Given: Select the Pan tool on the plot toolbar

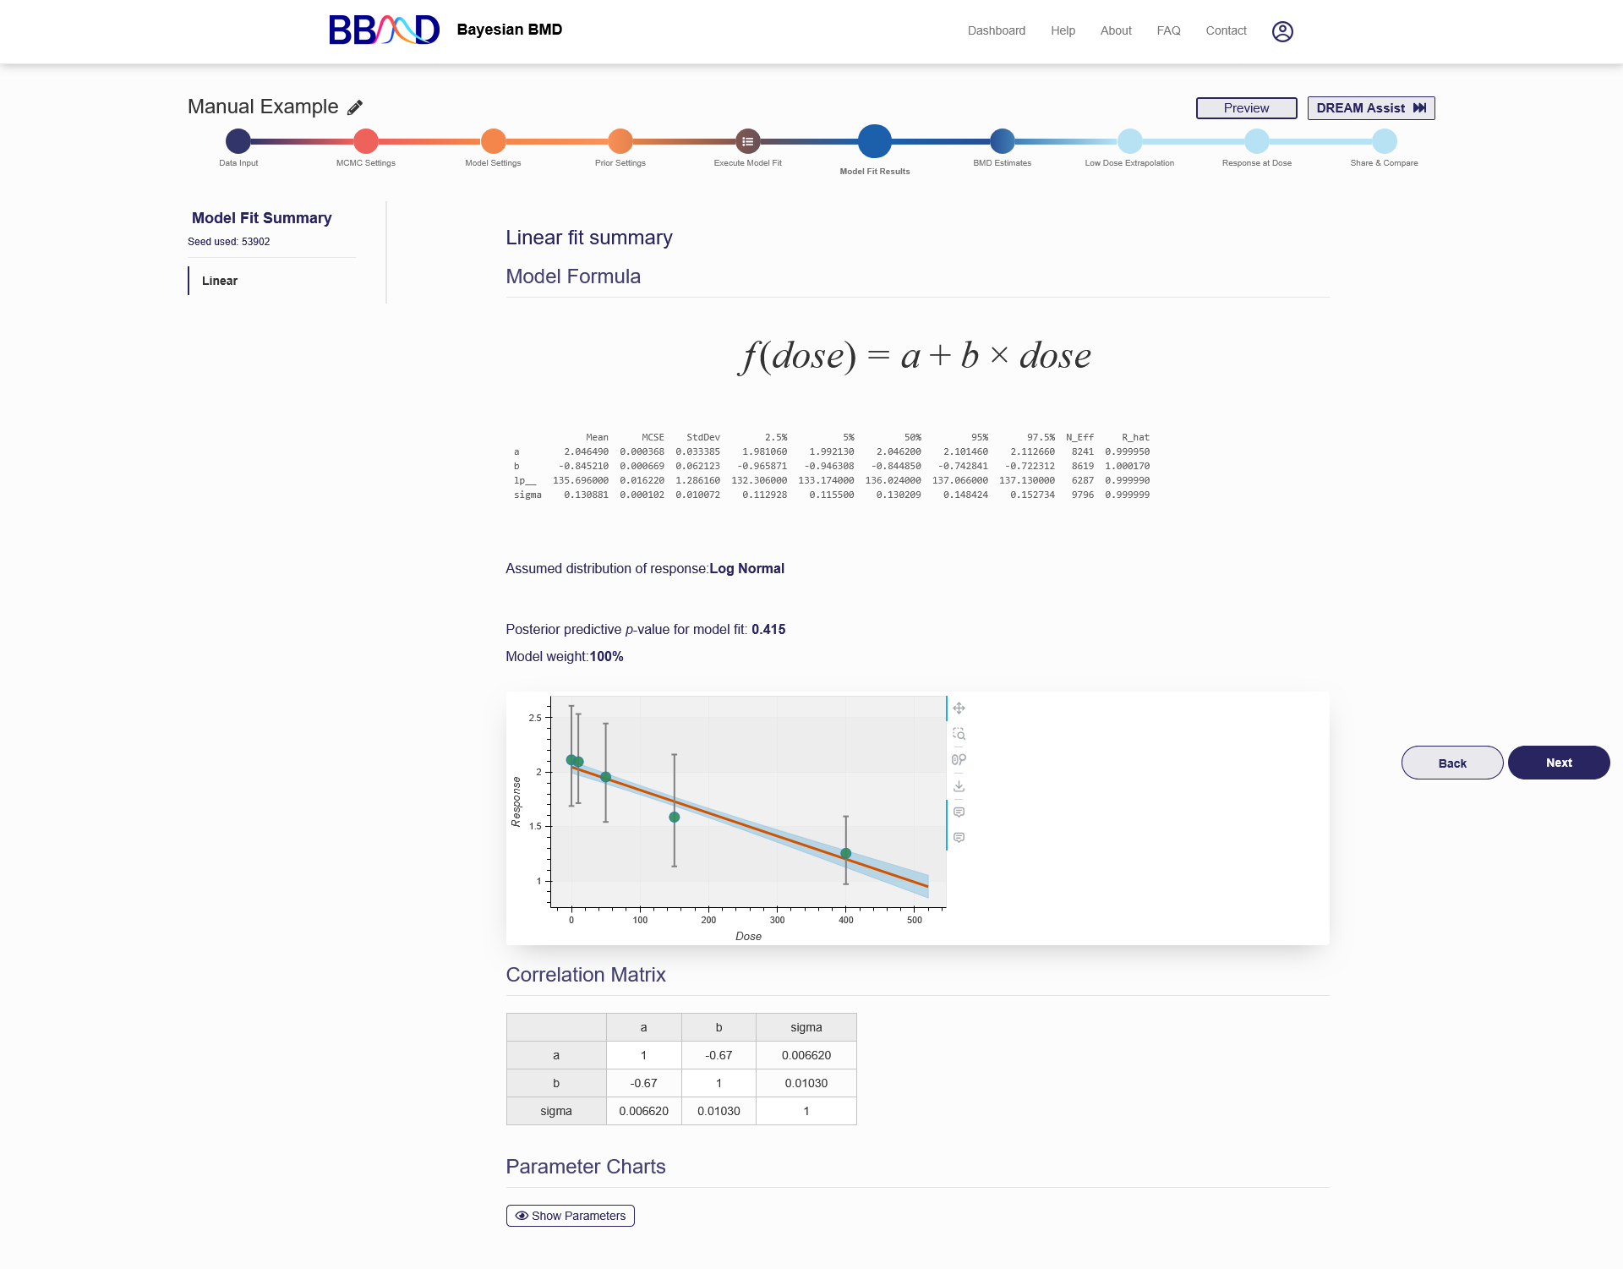Looking at the screenshot, I should point(959,708).
